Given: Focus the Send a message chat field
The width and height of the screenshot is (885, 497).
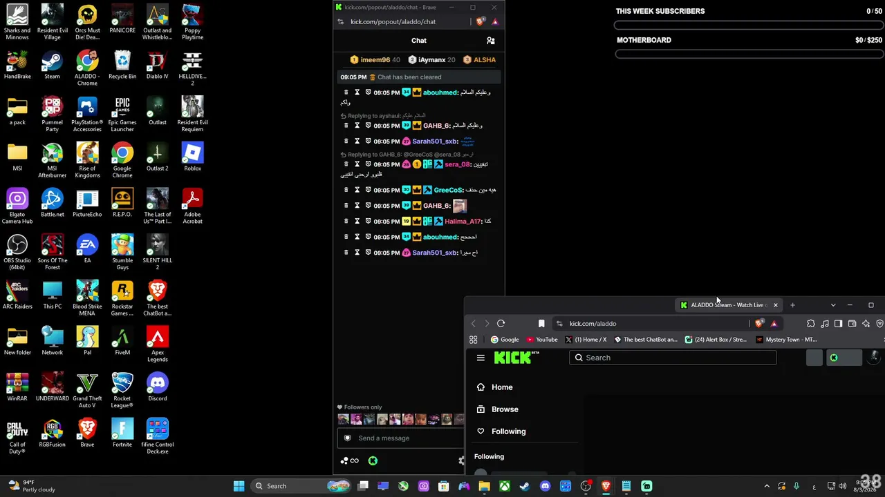Looking at the screenshot, I should 401,438.
